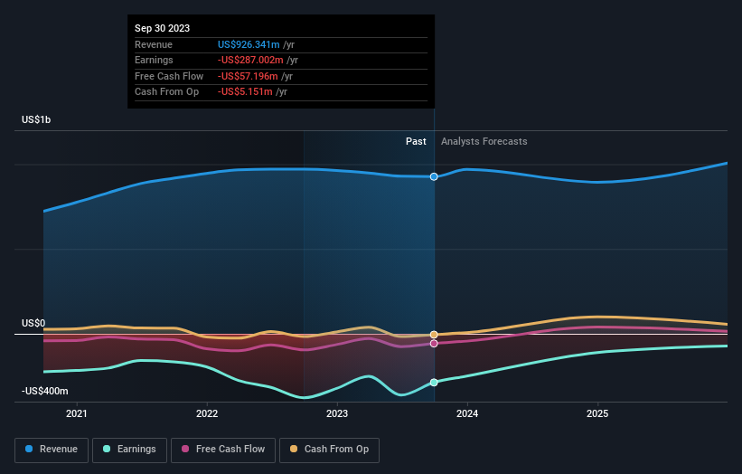Click the blue Revenue data point marker
The image size is (742, 474).
(x=434, y=176)
